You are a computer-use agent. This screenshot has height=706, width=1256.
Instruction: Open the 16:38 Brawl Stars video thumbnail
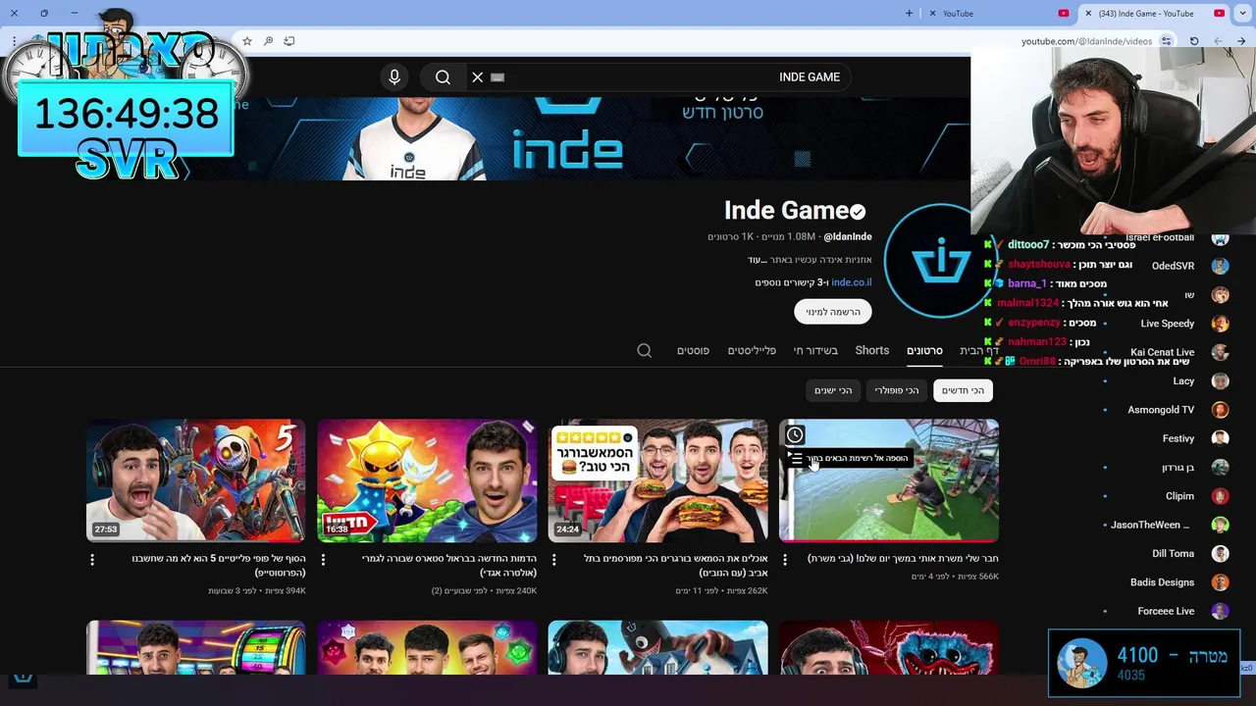click(427, 480)
